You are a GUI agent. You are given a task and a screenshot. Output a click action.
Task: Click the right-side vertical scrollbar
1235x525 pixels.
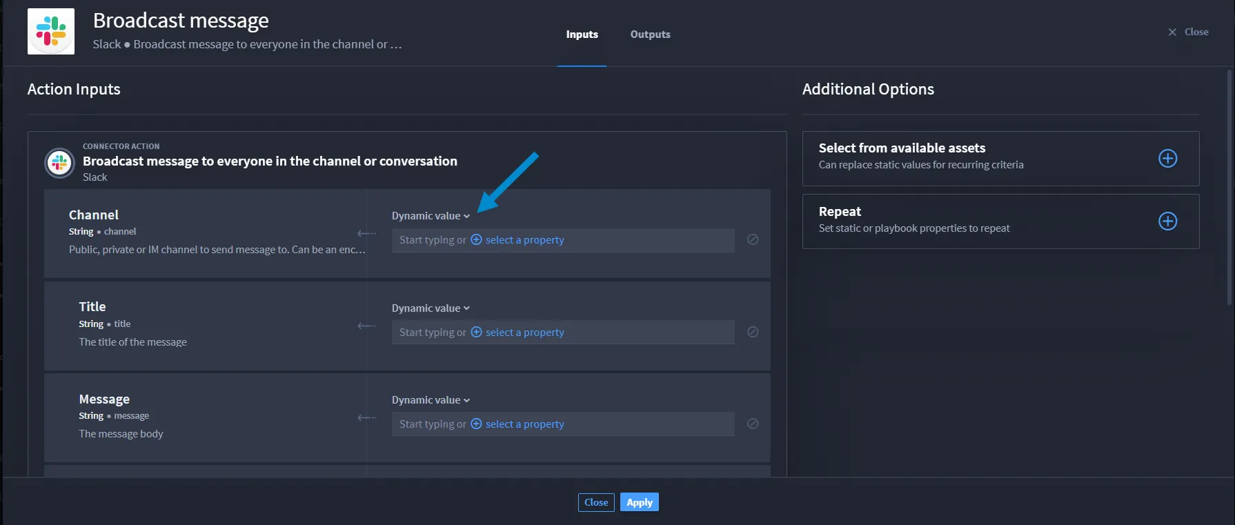1229,188
